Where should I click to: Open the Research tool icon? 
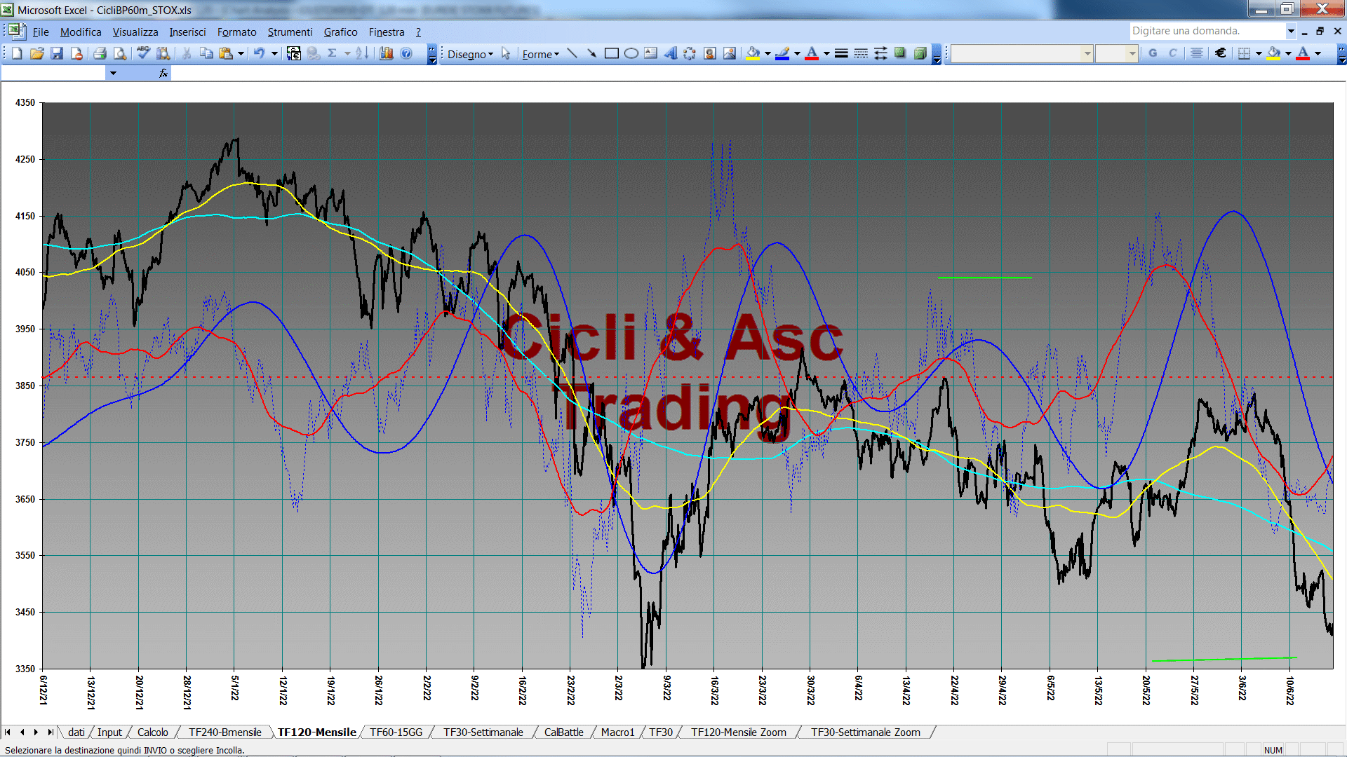click(x=163, y=53)
